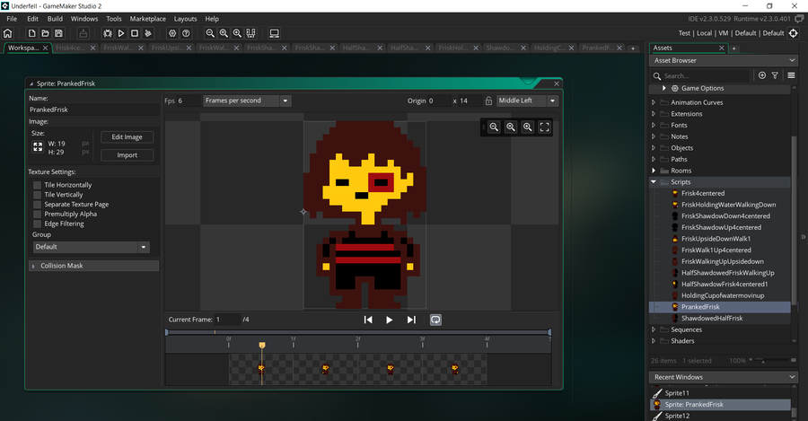
Task: Open the Tools menu
Action: [x=114, y=19]
